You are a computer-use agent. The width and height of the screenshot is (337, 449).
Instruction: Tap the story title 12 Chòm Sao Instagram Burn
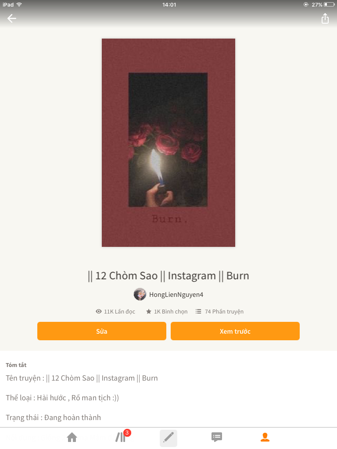point(168,276)
